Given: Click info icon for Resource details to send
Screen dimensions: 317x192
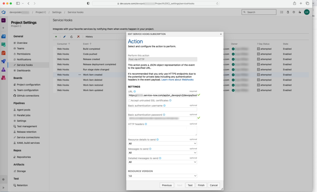Looking at the screenshot, I should (x=158, y=140).
